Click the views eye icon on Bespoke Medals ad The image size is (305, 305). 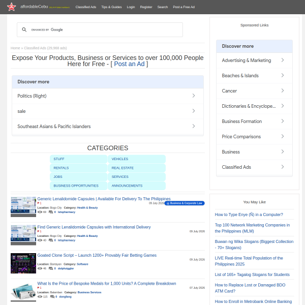[x=40, y=297]
